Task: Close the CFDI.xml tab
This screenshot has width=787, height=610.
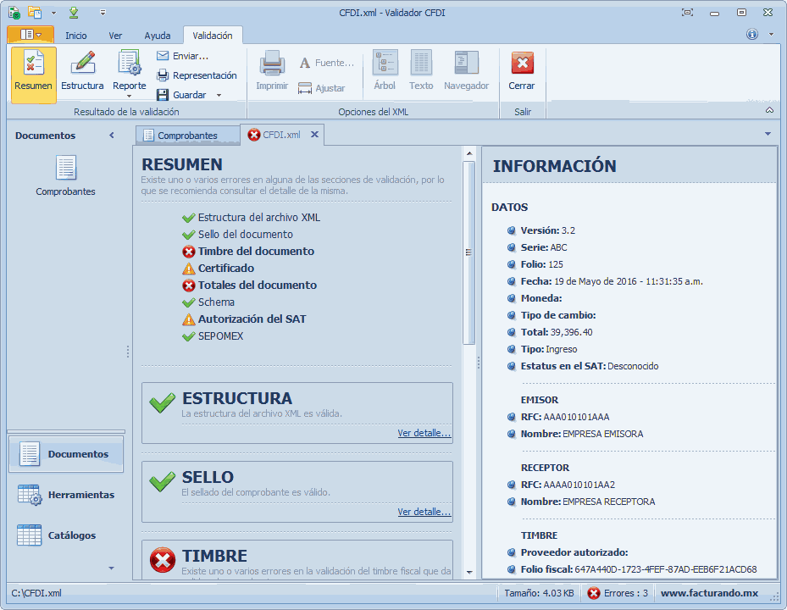Action: [314, 135]
